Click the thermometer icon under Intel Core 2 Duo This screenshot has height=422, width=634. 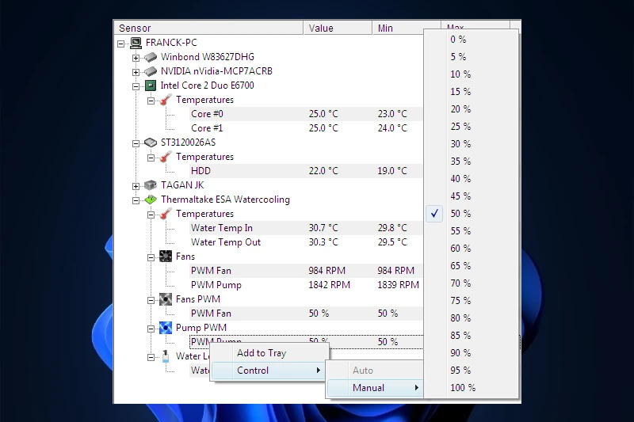pyautogui.click(x=166, y=100)
